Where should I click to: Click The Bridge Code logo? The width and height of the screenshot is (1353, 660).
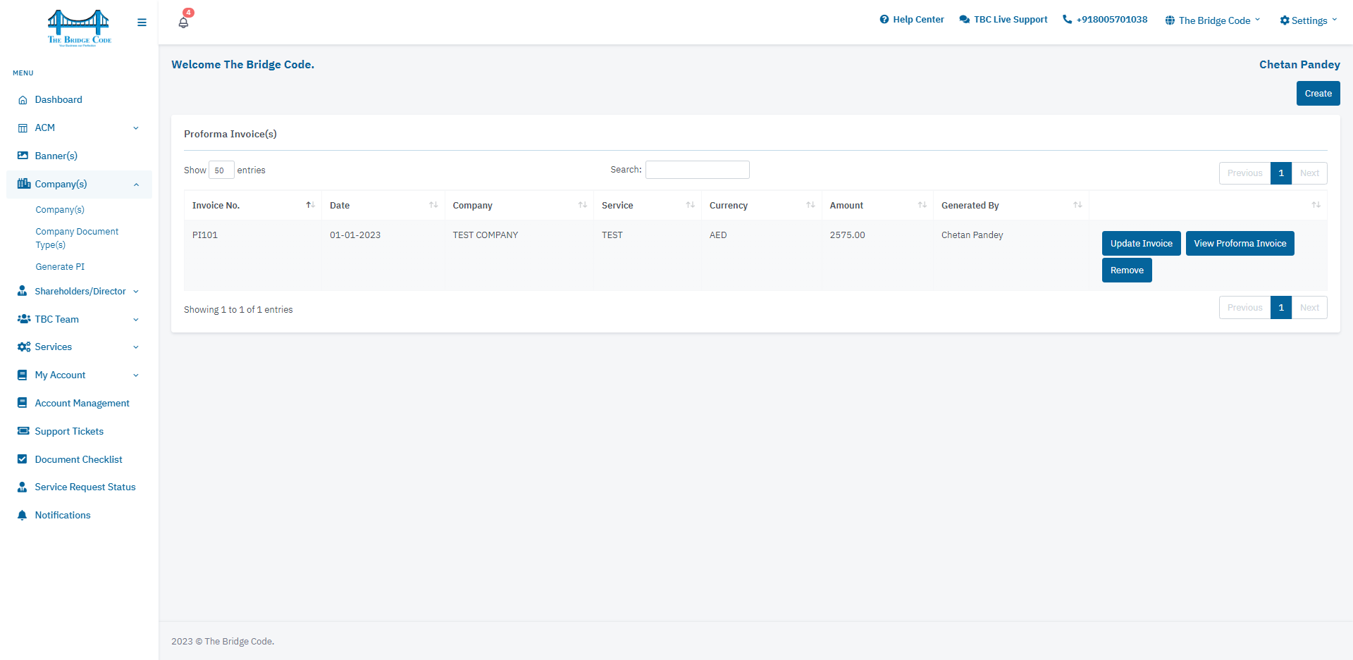click(79, 27)
